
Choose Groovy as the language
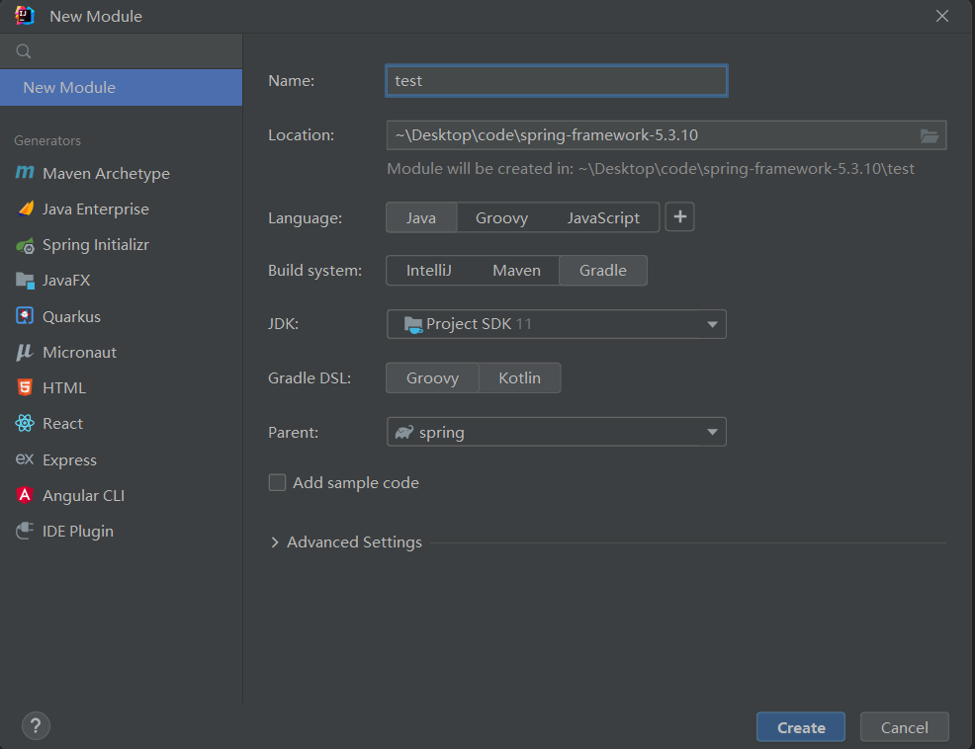pos(501,218)
